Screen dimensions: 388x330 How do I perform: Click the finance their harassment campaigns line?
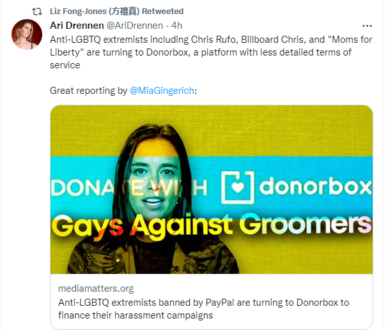(136, 315)
